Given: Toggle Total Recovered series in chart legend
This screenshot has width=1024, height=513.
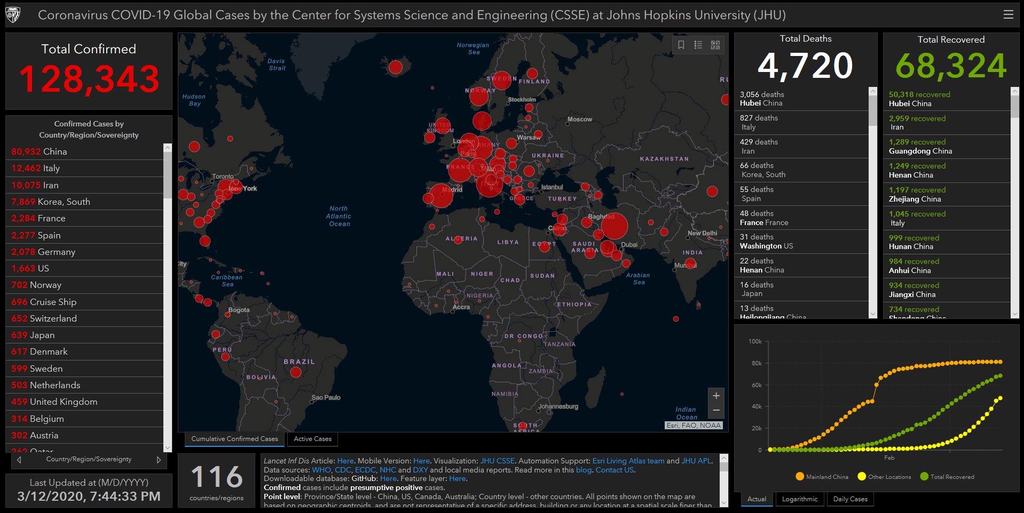Looking at the screenshot, I should pyautogui.click(x=947, y=477).
